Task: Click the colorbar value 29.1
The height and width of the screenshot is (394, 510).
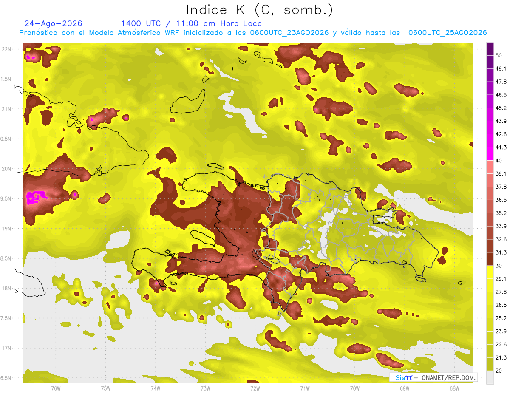Action: tap(501, 279)
